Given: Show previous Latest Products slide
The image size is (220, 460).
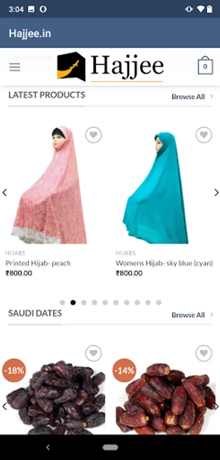Looking at the screenshot, I should pyautogui.click(x=5, y=193).
